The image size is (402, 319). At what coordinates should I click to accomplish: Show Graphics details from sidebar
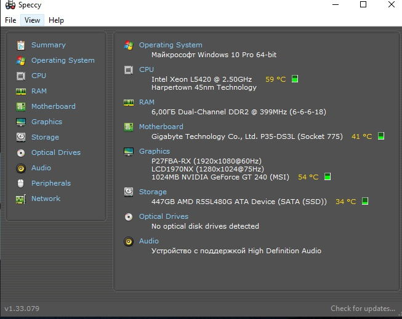click(x=47, y=122)
